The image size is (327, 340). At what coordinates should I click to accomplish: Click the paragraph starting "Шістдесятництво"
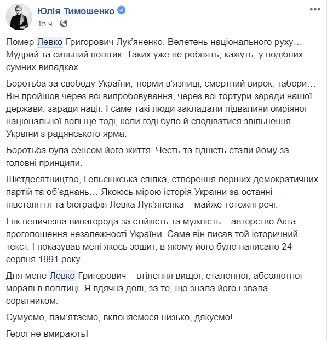pos(162,192)
